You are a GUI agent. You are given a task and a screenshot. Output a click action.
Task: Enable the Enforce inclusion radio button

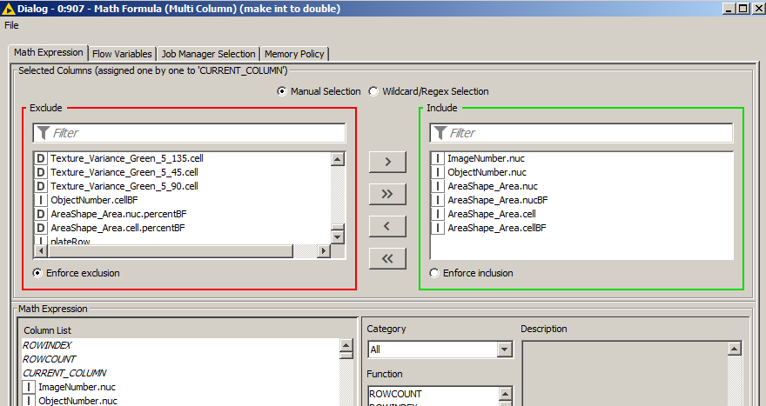coord(434,273)
